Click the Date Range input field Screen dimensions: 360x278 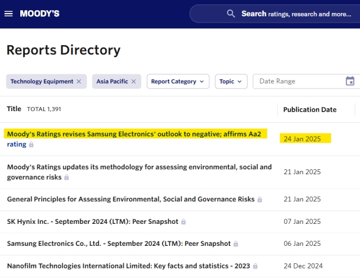coord(298,82)
